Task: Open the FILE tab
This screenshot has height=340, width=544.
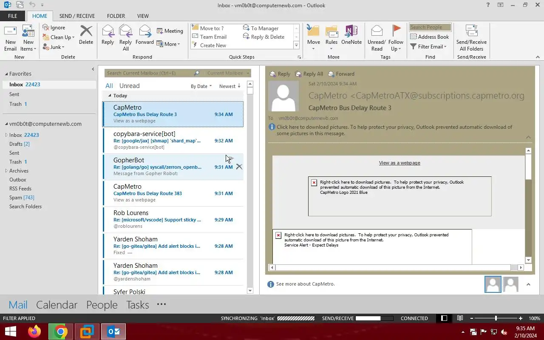Action: point(13,16)
